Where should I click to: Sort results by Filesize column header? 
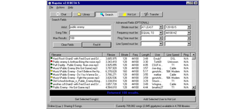click(x=111, y=55)
